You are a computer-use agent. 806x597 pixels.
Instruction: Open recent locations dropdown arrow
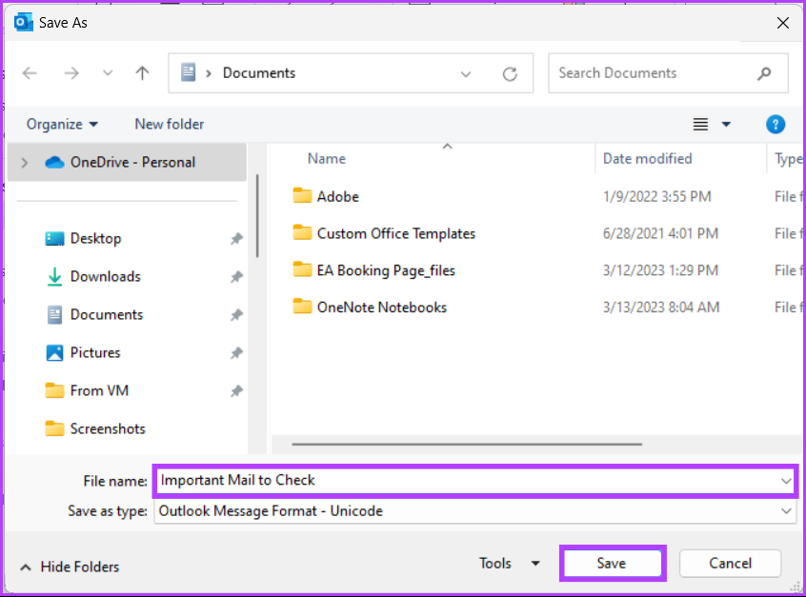click(108, 73)
